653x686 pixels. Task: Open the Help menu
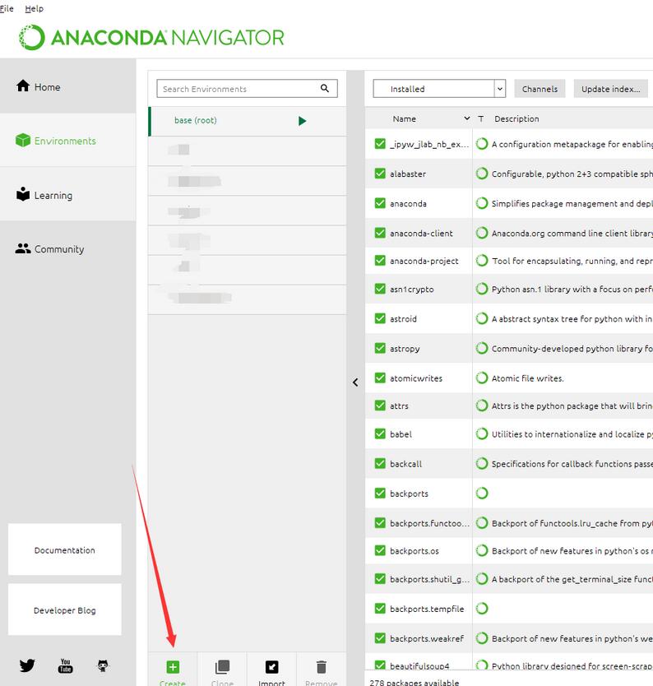click(x=34, y=8)
